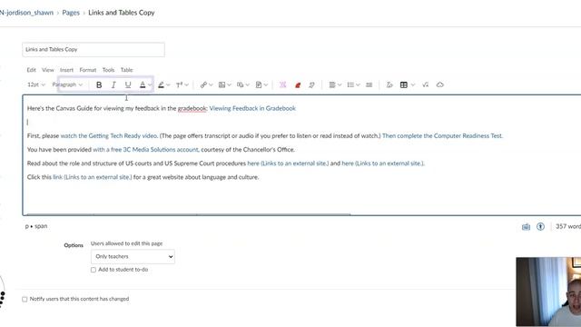Click the red external tool icon

pyautogui.click(x=298, y=84)
